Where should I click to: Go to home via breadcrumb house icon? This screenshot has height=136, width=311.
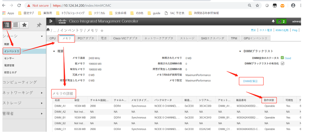click(48, 30)
